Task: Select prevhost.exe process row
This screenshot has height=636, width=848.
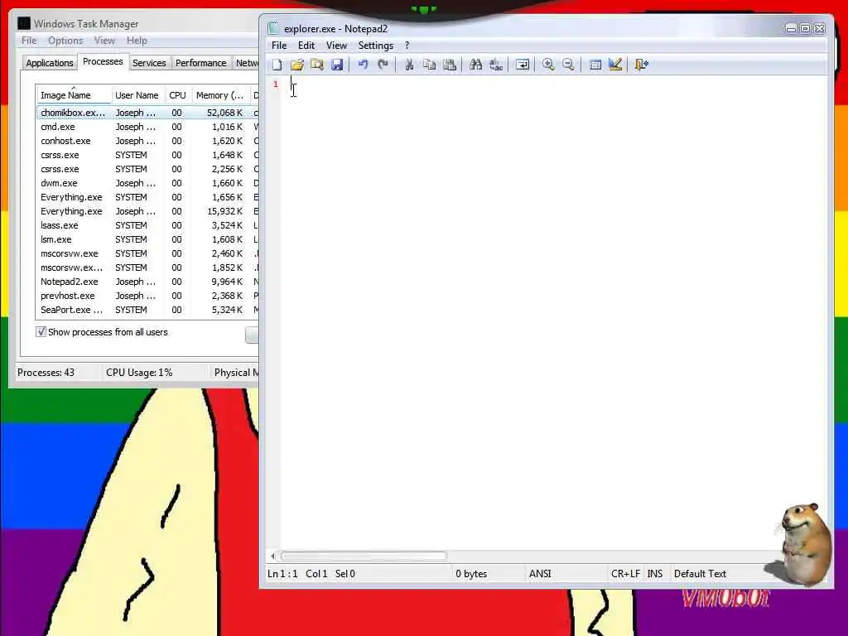Action: coord(147,296)
